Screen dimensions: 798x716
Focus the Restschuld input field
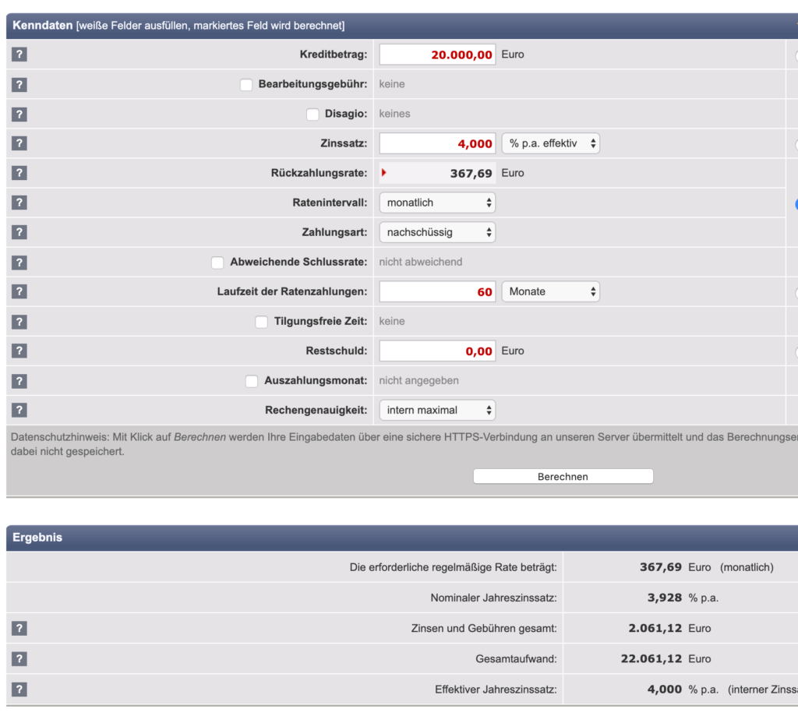click(x=437, y=351)
